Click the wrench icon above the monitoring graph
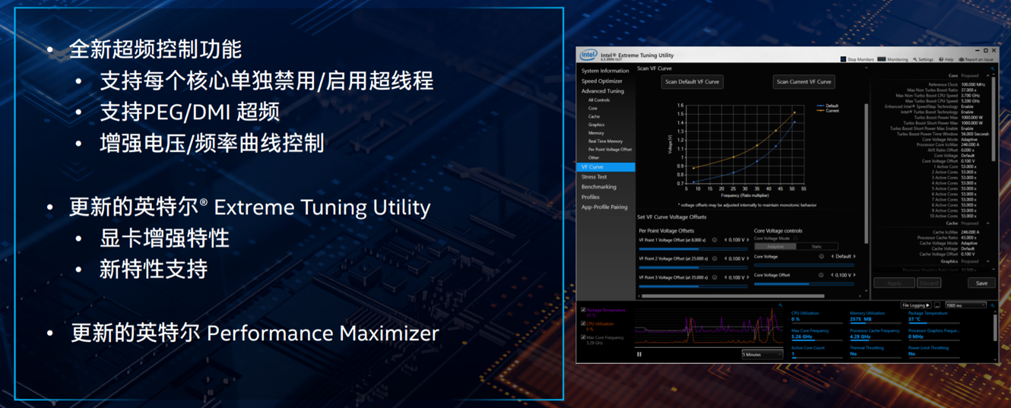Screen dimensions: 1011x408 pyautogui.click(x=780, y=305)
